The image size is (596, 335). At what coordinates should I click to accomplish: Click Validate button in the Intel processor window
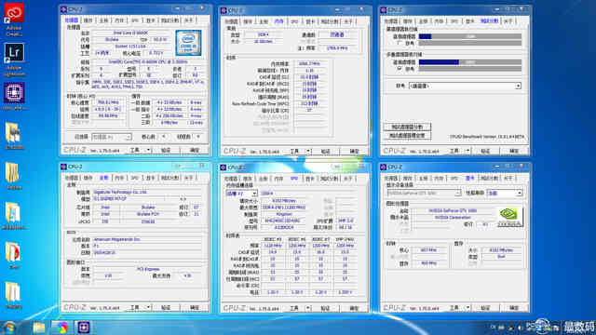166,151
